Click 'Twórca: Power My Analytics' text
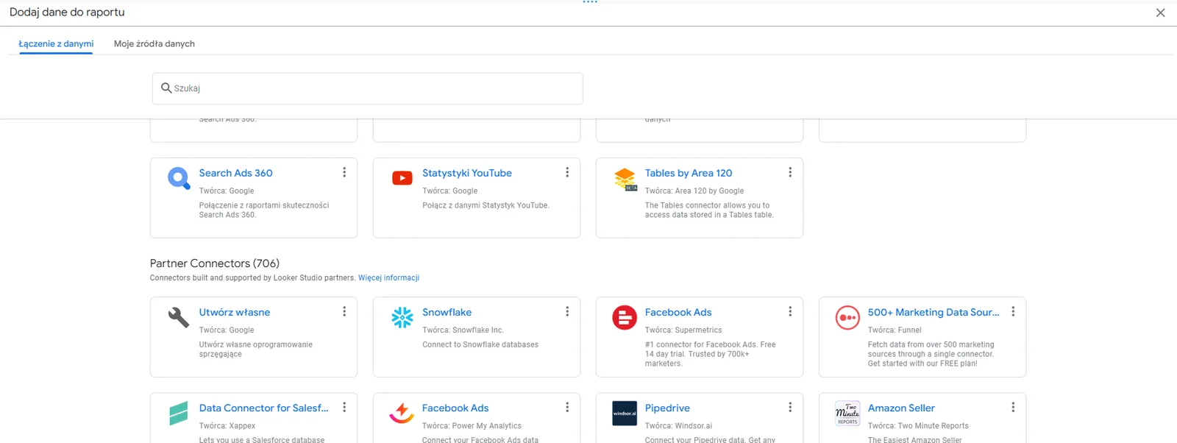Viewport: 1177px width, 443px height. pos(472,426)
